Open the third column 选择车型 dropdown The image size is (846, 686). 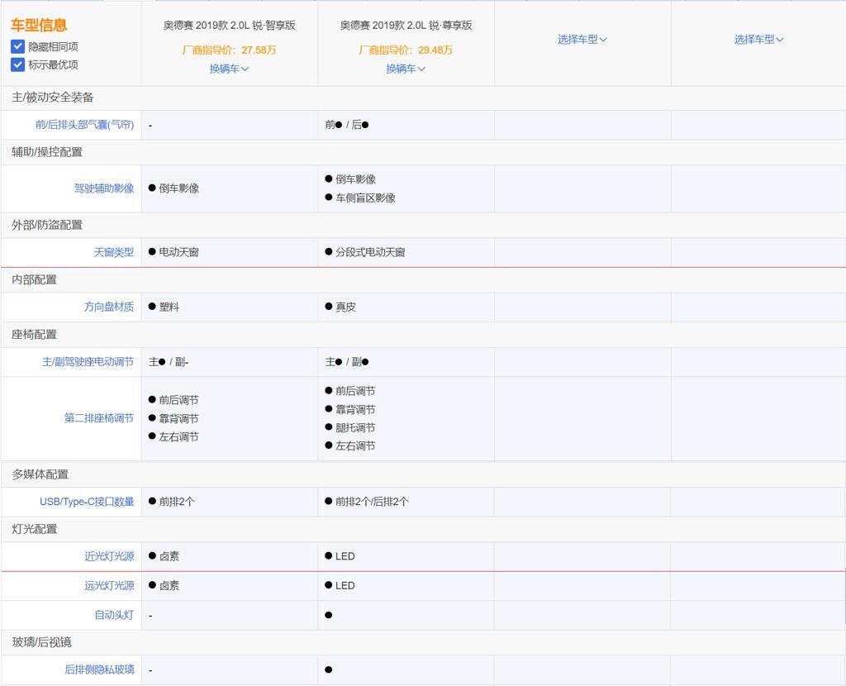point(582,40)
